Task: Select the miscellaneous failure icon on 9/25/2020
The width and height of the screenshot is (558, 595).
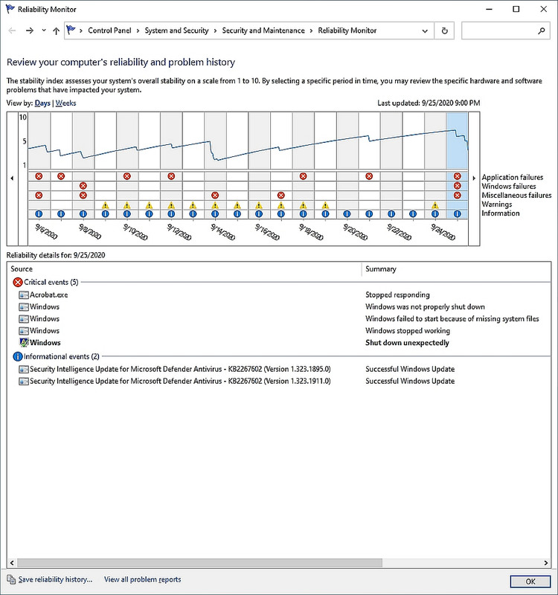Action: coord(458,195)
